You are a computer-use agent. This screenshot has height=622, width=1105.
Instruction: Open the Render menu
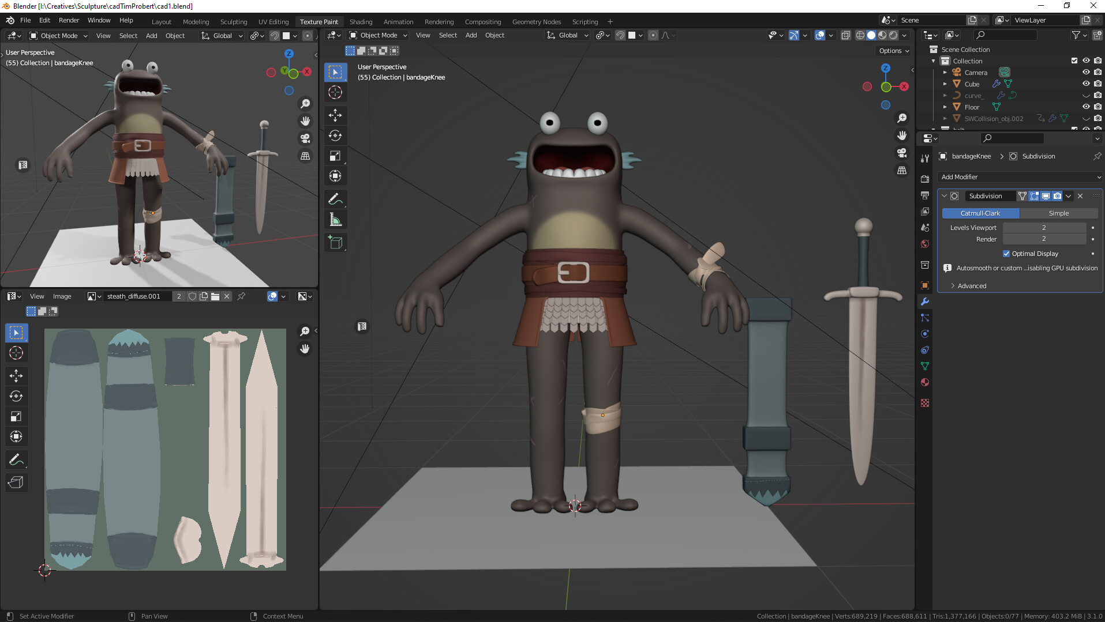click(x=69, y=20)
